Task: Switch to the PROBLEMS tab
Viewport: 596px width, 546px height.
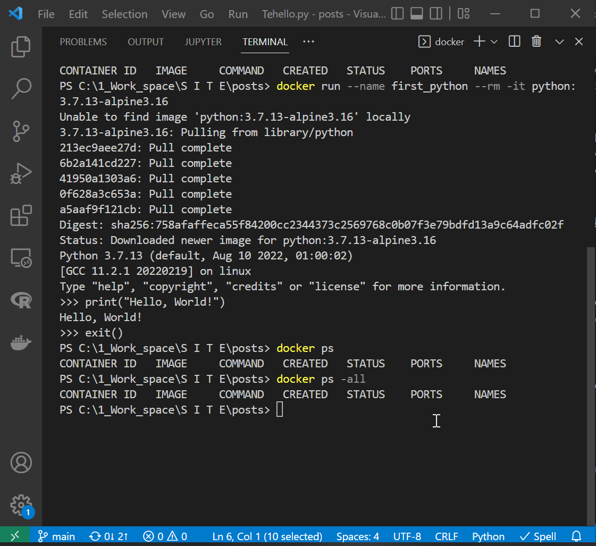Action: [x=83, y=42]
